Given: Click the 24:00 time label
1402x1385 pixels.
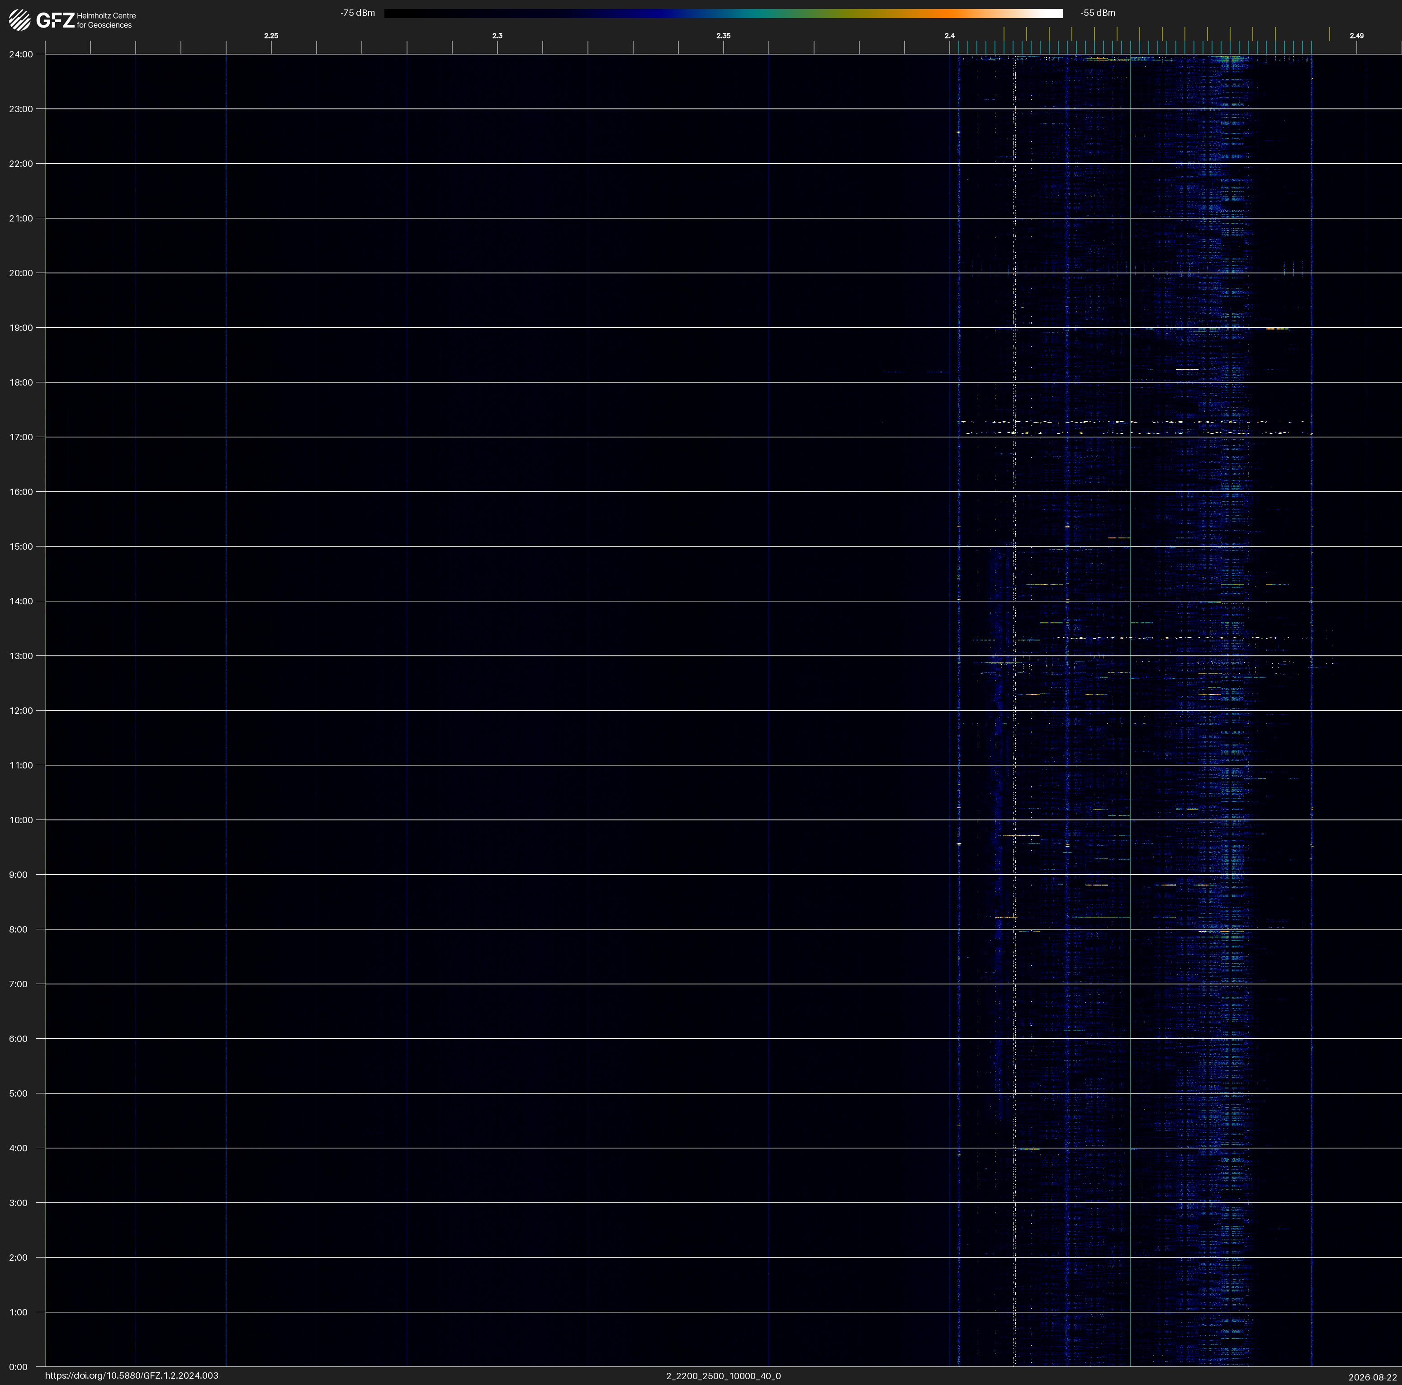Looking at the screenshot, I should (21, 54).
